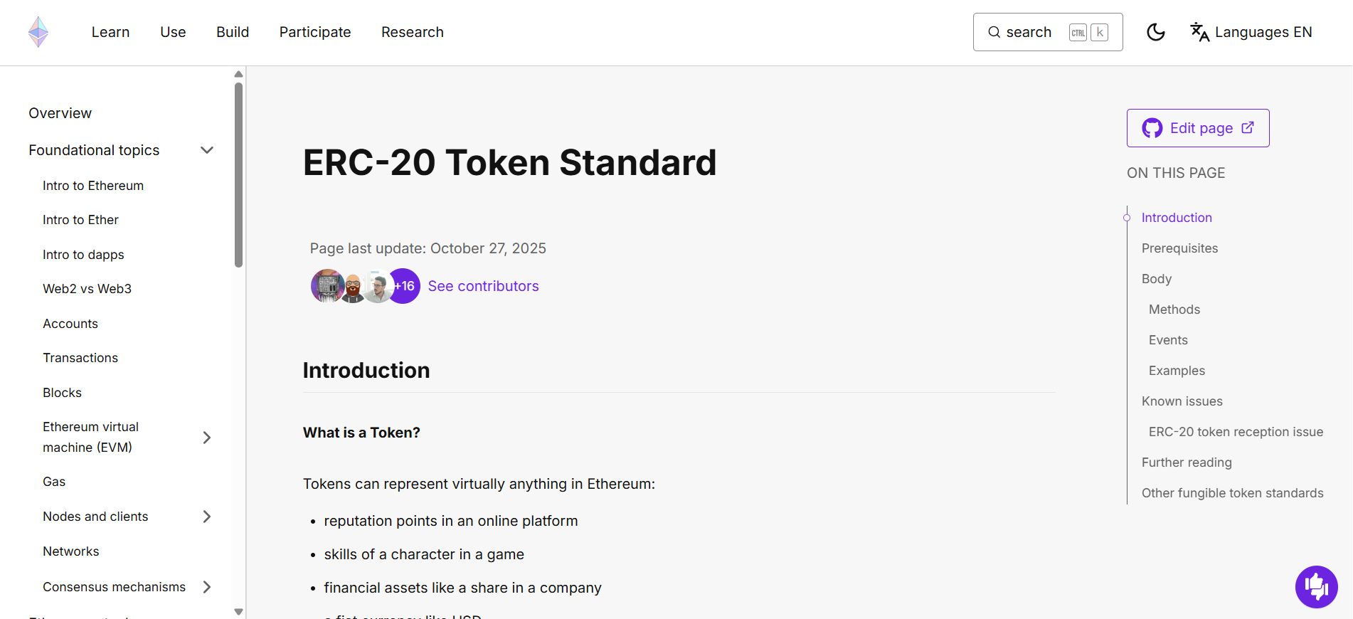Screen dimensions: 1353x619
Task: Click the search magnifier icon
Action: pos(993,32)
